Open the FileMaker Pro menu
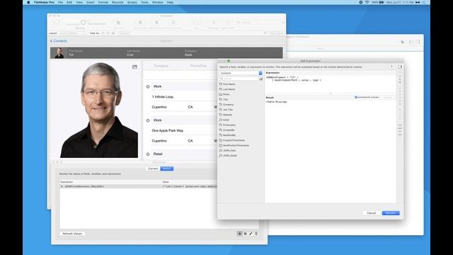This screenshot has width=453, height=255. (x=44, y=2)
